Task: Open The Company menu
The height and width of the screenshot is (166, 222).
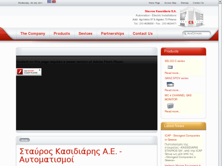Action: pyautogui.click(x=33, y=34)
